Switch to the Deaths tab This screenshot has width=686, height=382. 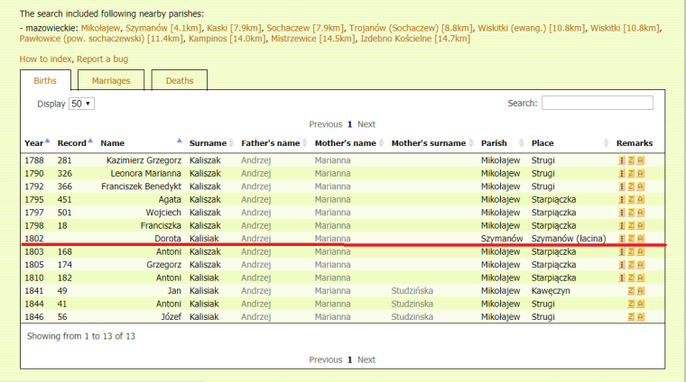pos(179,81)
